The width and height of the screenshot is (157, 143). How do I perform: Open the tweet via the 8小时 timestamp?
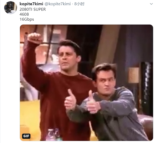pyautogui.click(x=79, y=4)
